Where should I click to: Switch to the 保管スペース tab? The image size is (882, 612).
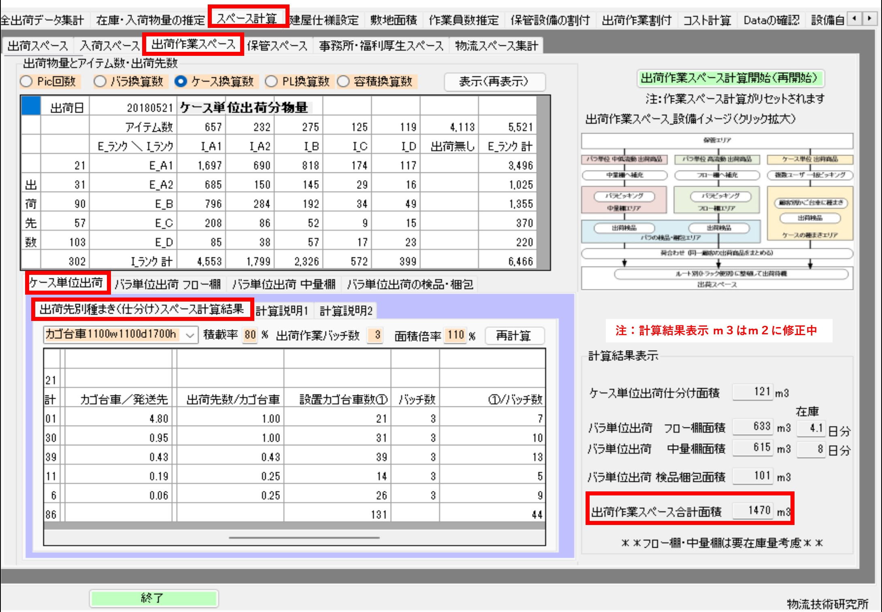click(277, 46)
